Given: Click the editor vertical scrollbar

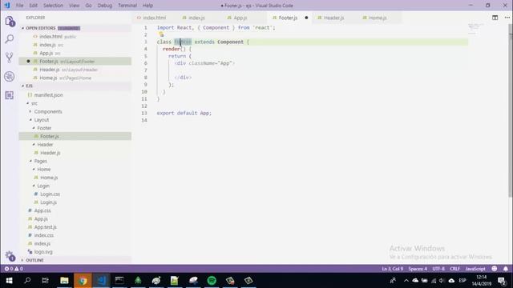Looking at the screenshot, I should pos(510,111).
